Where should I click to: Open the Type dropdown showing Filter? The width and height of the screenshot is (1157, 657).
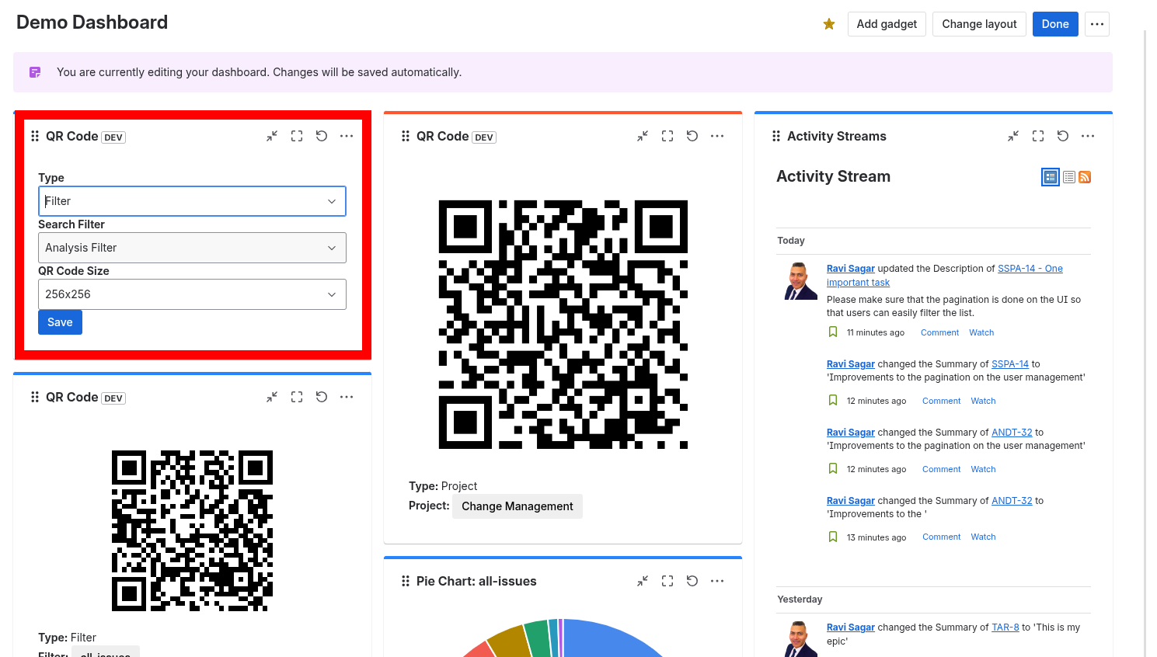[x=192, y=201]
